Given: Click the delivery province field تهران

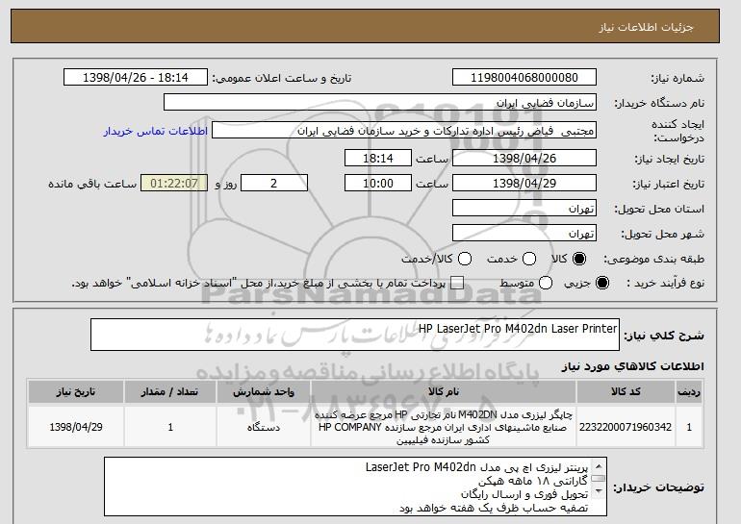Looking at the screenshot, I should 524,209.
